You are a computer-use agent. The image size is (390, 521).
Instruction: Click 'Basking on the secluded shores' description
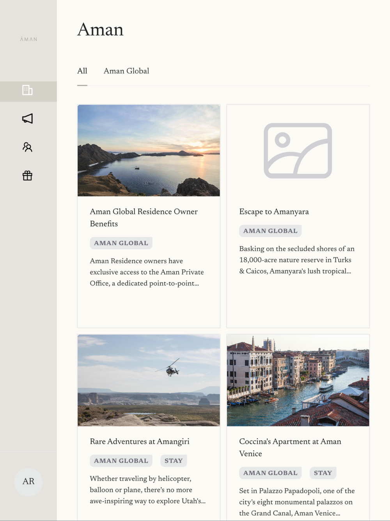[x=297, y=260]
